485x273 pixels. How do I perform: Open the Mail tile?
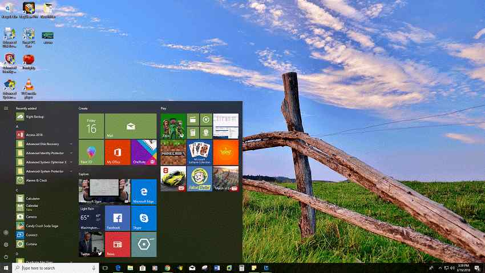click(131, 126)
